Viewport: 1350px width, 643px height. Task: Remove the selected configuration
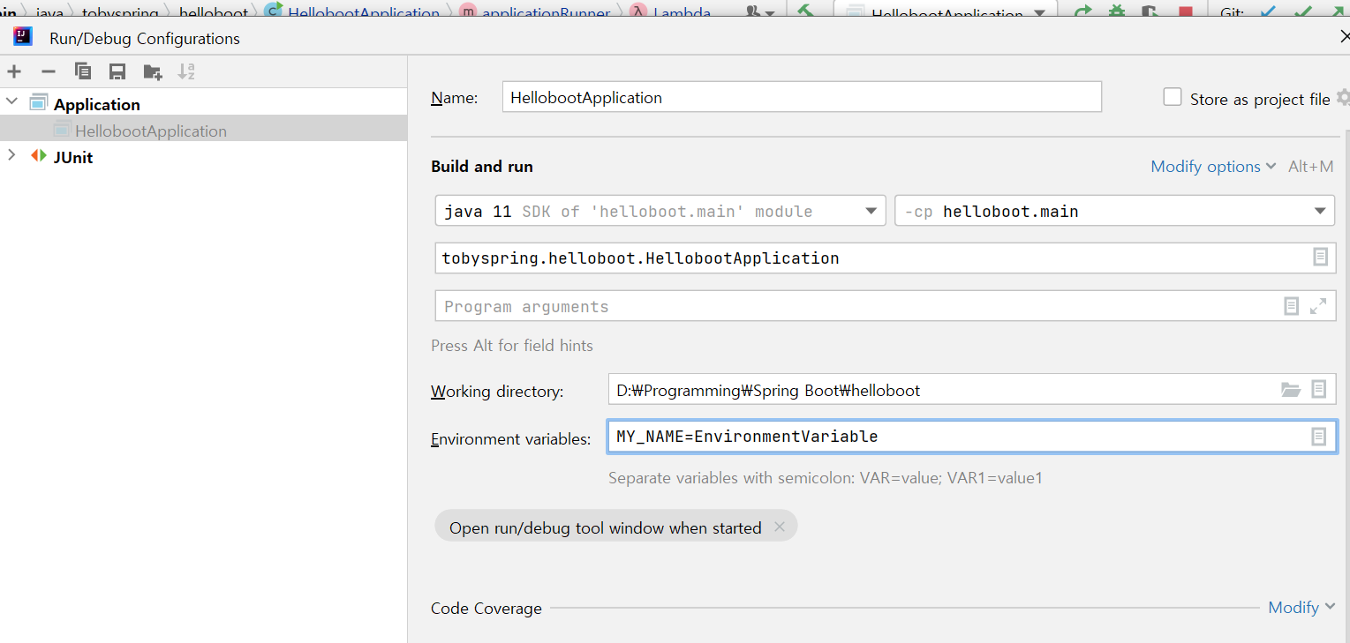tap(49, 71)
